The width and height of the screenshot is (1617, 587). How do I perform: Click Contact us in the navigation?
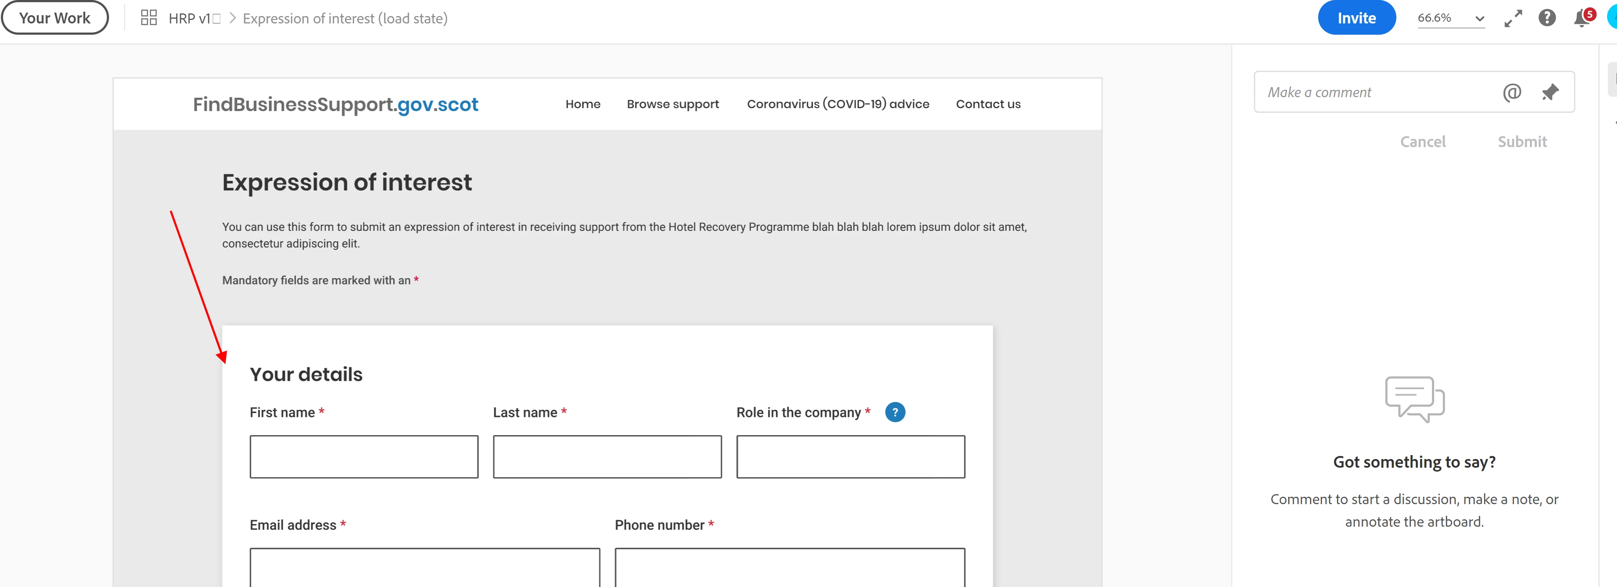point(987,104)
